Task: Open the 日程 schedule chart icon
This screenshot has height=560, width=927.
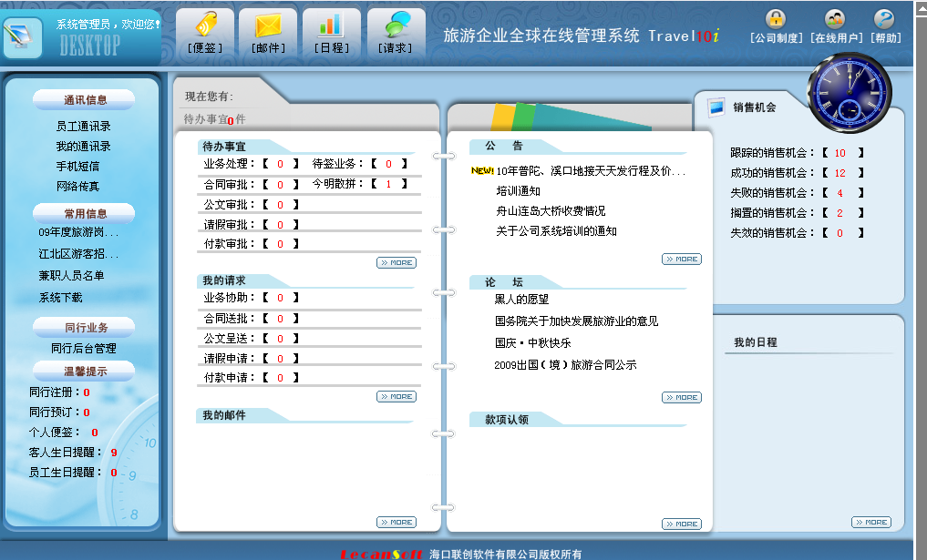Action: click(331, 25)
